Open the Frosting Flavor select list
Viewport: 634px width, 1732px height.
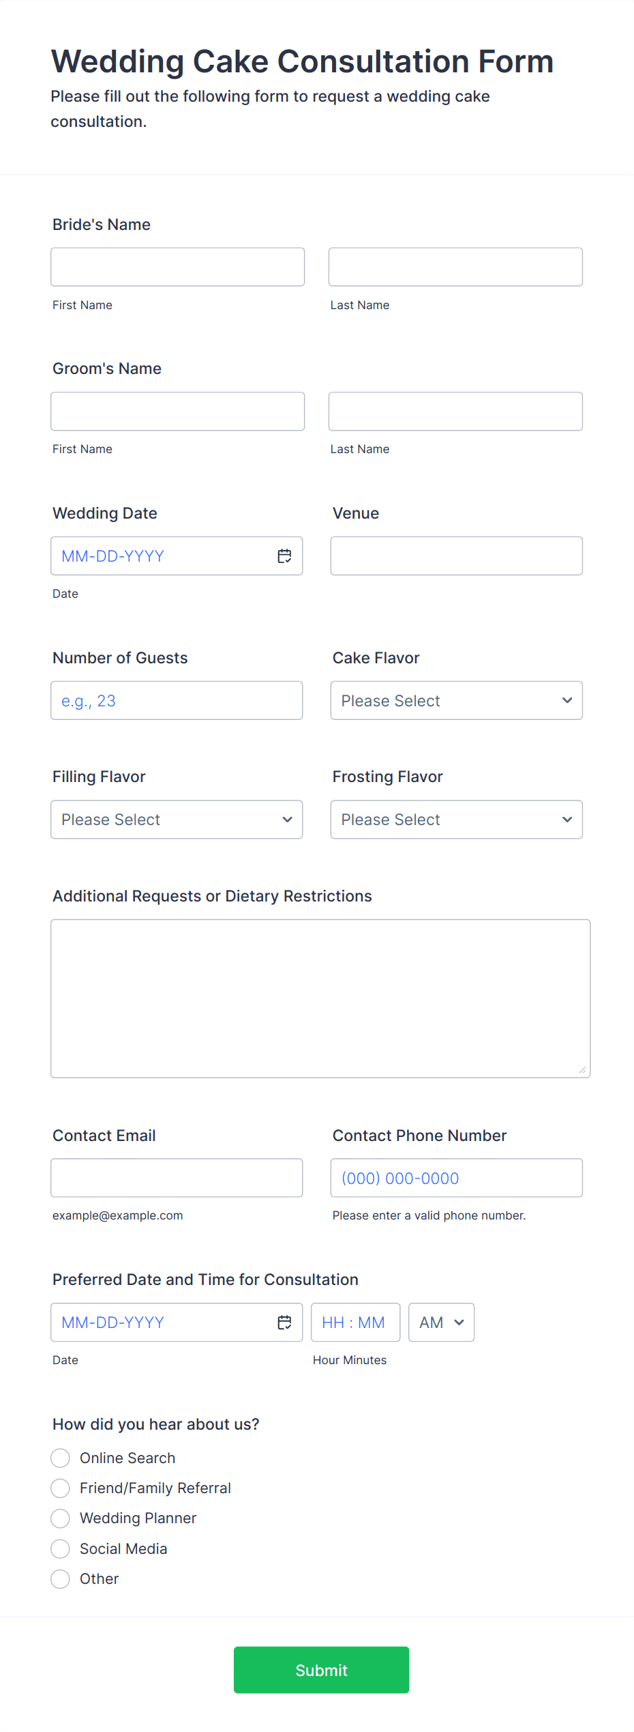coord(456,820)
